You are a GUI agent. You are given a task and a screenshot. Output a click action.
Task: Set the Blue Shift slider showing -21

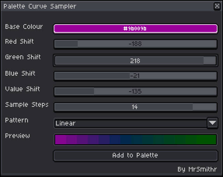coord(135,76)
